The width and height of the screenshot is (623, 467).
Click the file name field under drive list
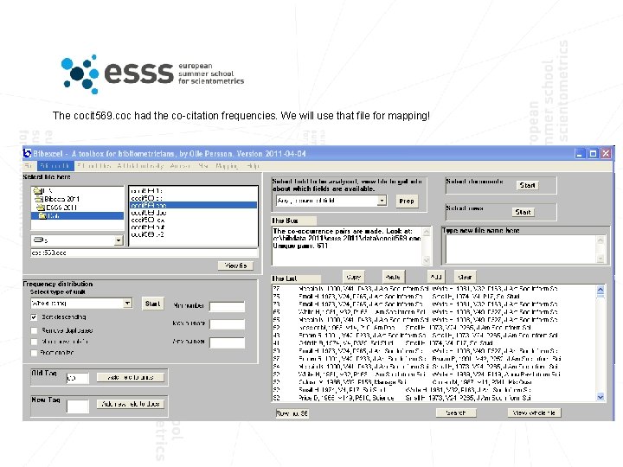(144, 253)
